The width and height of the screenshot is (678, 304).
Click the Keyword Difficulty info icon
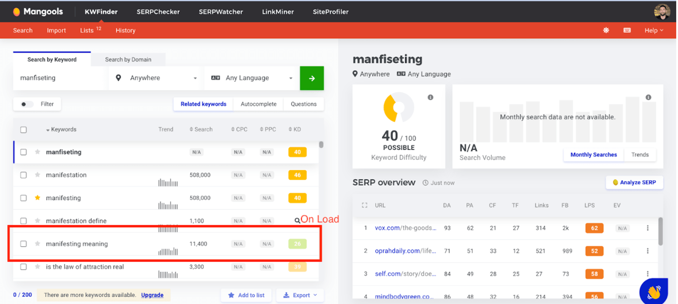point(430,98)
